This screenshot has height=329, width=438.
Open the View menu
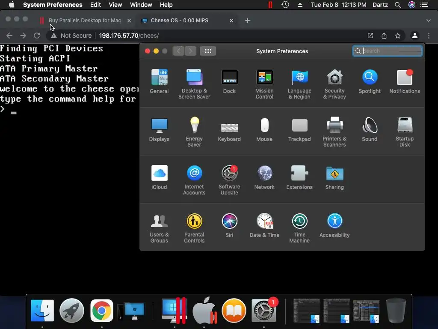point(115,5)
